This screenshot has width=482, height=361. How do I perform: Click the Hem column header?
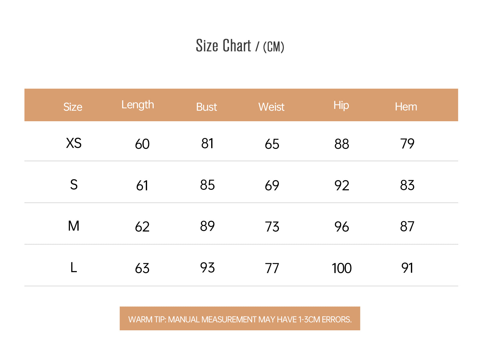(x=406, y=106)
